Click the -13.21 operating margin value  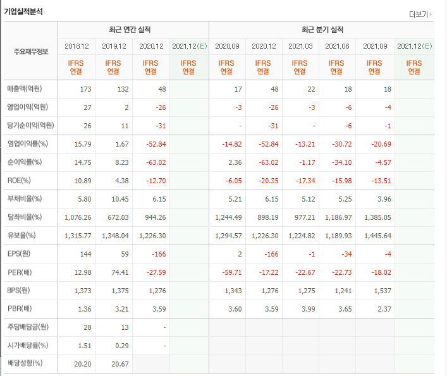pyautogui.click(x=305, y=144)
